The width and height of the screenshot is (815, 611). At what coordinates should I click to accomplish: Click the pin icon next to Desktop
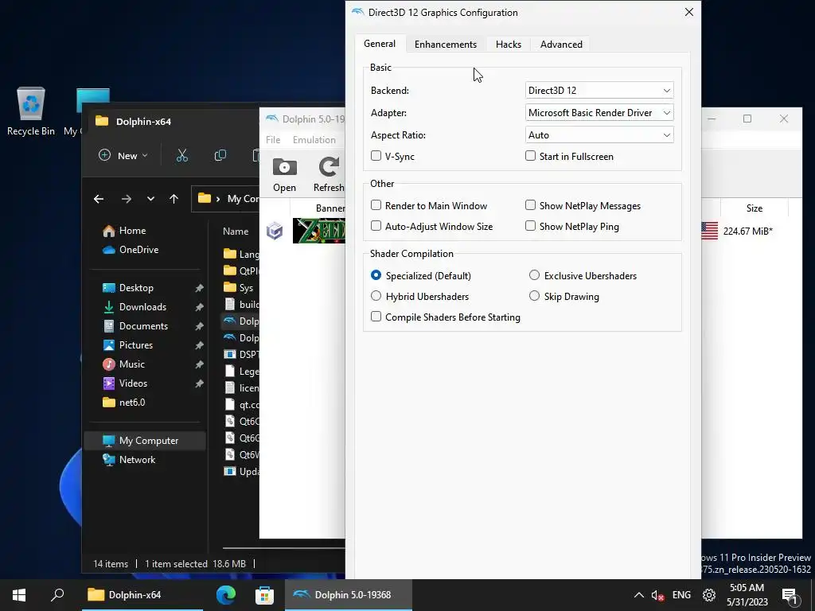199,288
